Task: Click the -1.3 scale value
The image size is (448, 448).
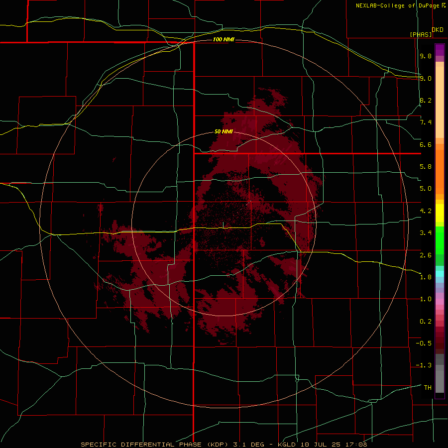Action: pos(424,365)
